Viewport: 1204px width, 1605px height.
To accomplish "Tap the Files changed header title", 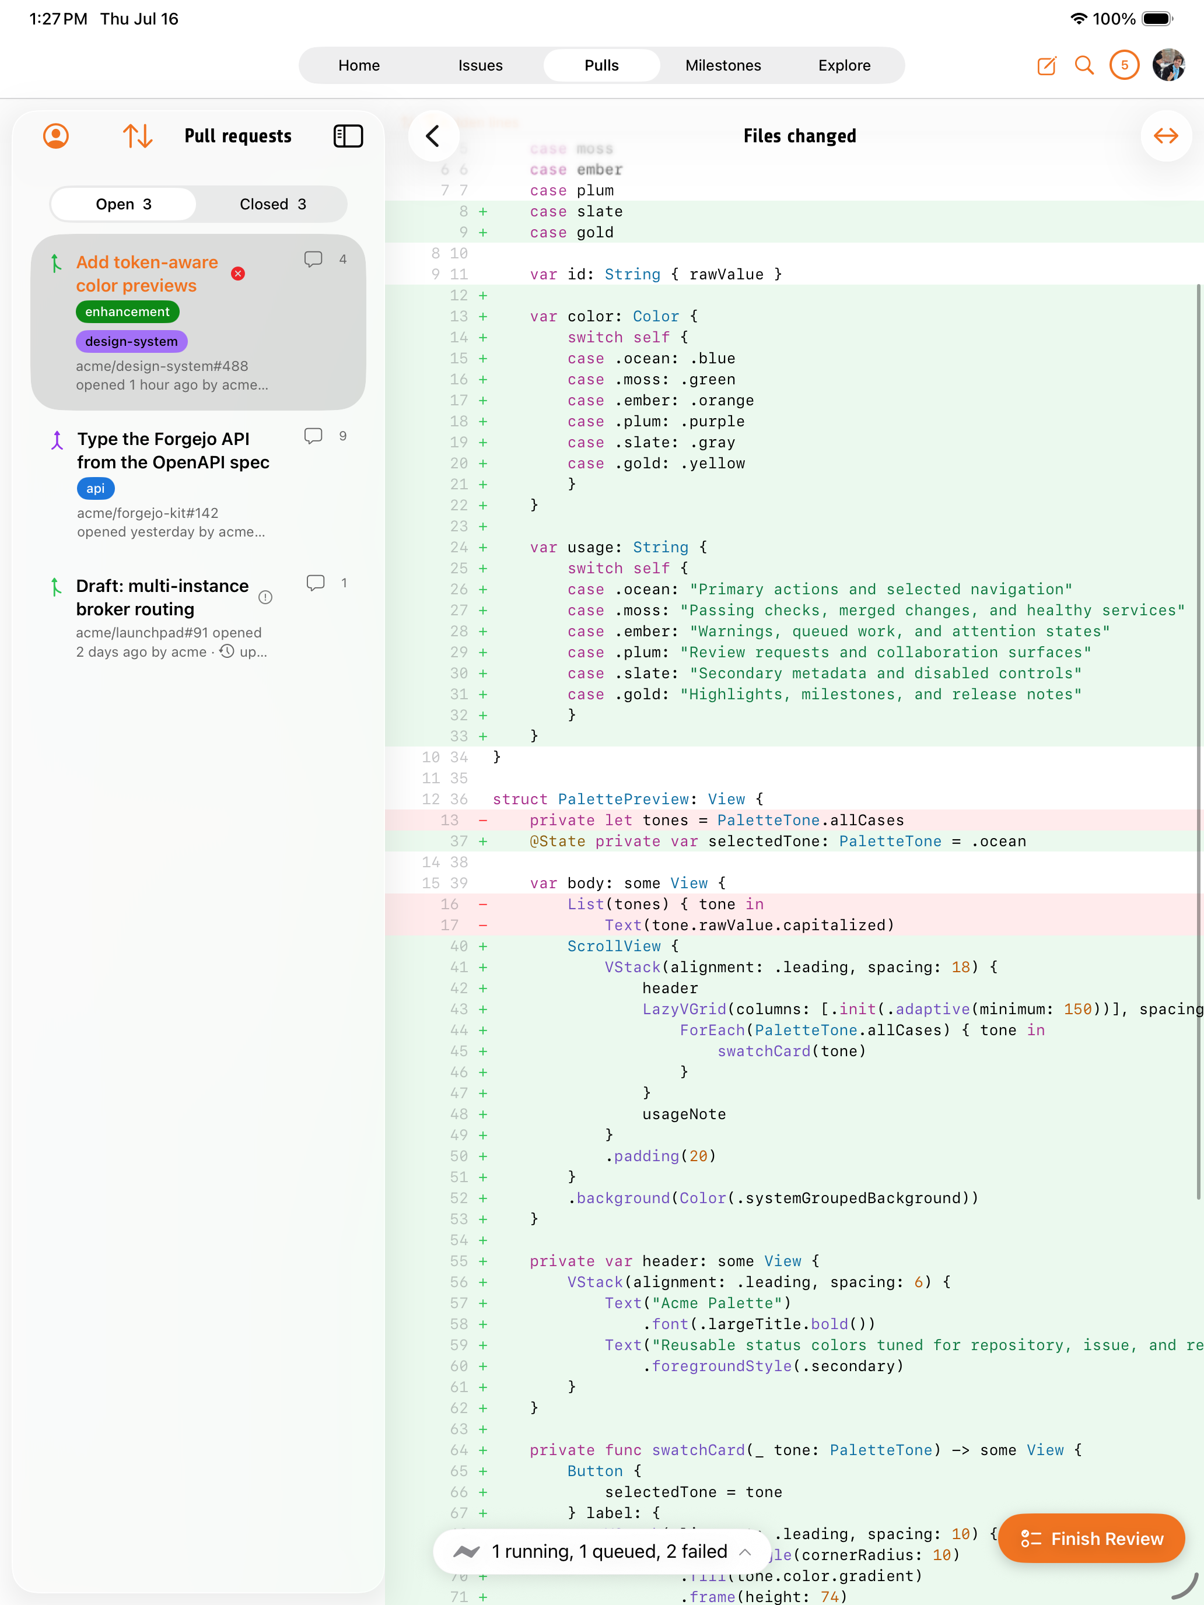I will [800, 136].
